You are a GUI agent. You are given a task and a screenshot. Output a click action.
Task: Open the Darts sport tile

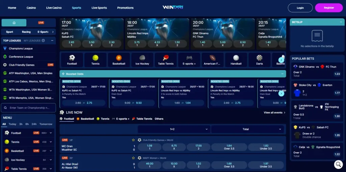coord(259,60)
